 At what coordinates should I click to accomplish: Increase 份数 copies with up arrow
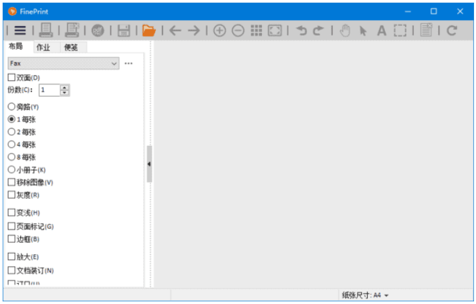click(64, 87)
